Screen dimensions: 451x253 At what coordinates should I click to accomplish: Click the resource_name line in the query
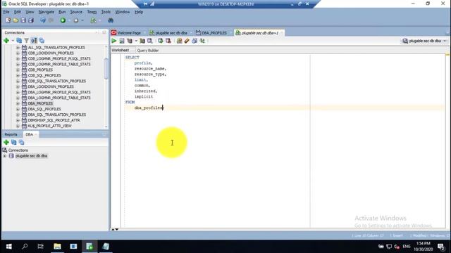[x=150, y=69]
